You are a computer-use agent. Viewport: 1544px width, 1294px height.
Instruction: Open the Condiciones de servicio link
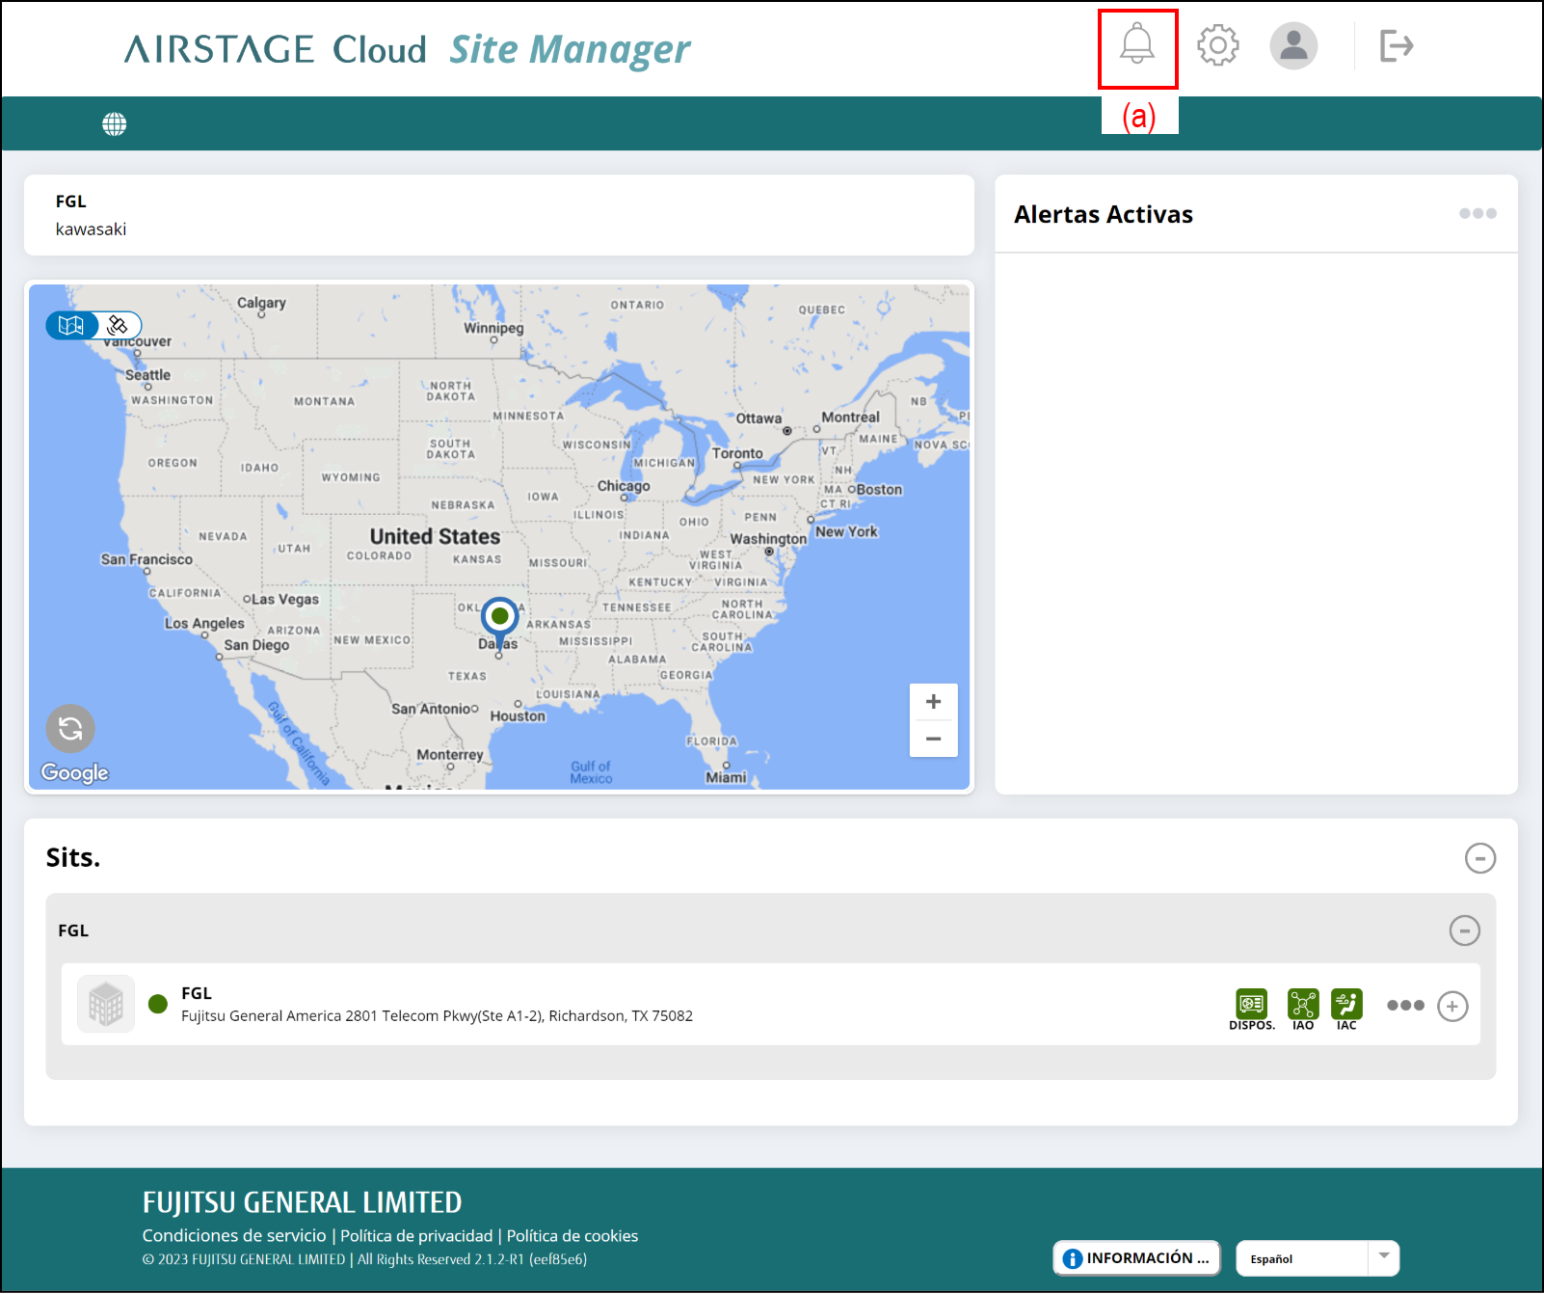coord(234,1236)
